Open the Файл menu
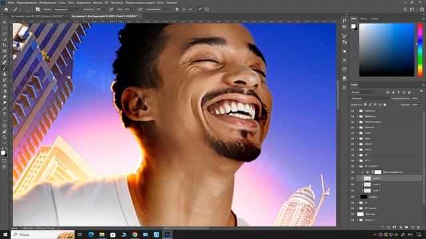The image size is (426, 239). pos(11,3)
